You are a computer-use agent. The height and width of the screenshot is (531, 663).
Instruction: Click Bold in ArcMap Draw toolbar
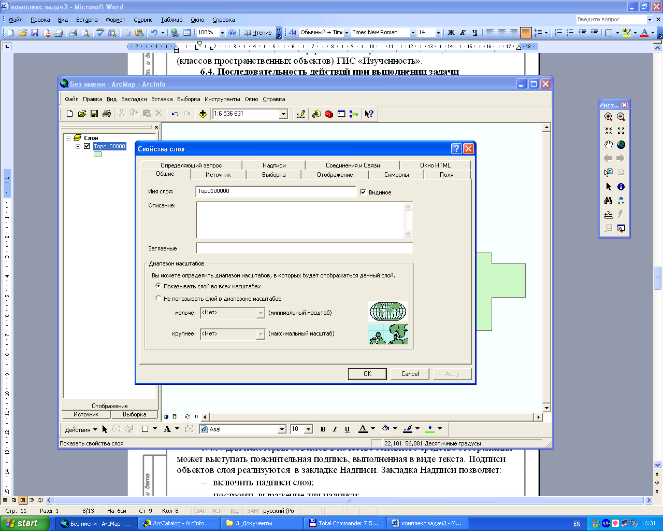pos(323,429)
